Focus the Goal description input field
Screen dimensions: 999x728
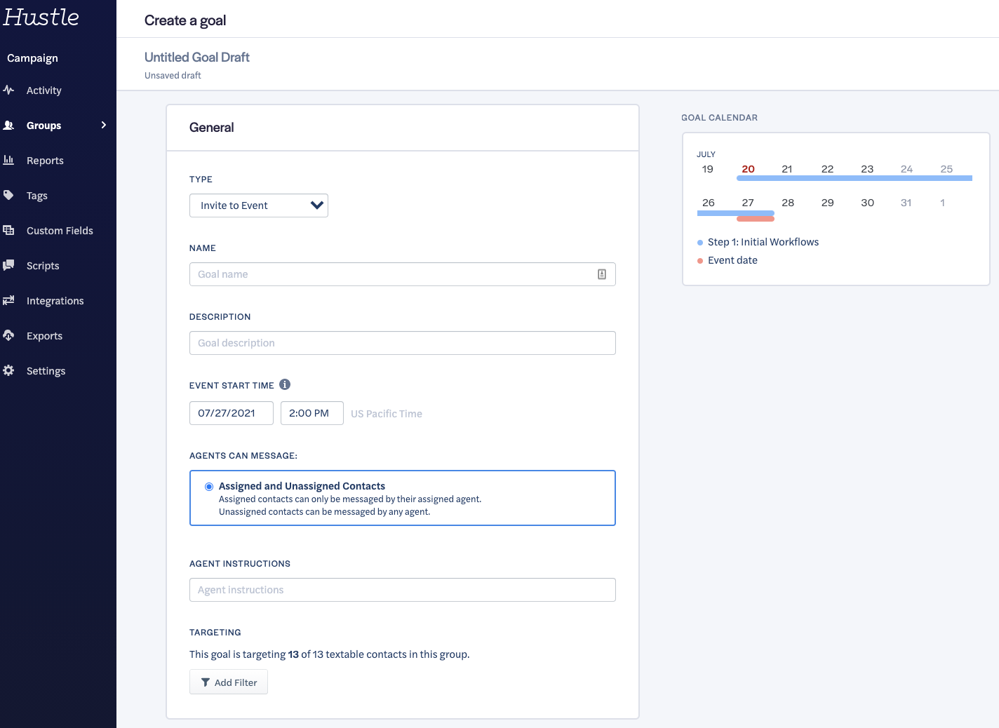click(x=403, y=343)
